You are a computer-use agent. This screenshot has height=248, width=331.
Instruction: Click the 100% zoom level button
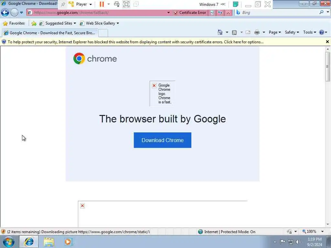pyautogui.click(x=309, y=232)
